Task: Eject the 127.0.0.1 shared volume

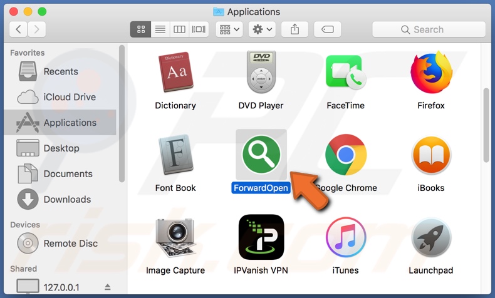Action: click(x=107, y=287)
